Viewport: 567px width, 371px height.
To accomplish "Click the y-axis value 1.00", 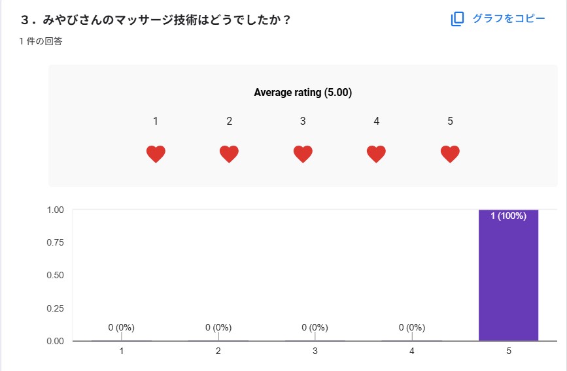I will 55,210.
